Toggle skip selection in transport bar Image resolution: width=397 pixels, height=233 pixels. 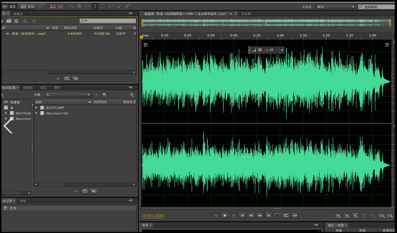click(295, 215)
